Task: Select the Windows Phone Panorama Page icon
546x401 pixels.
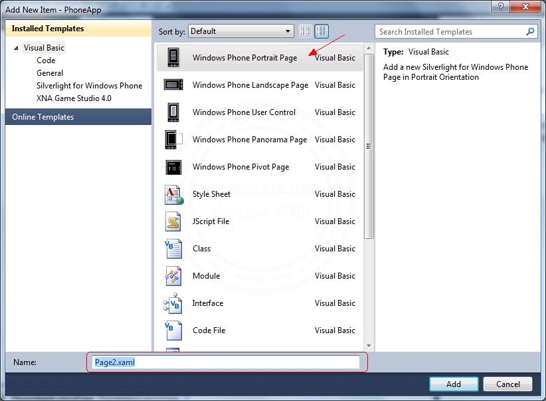Action: coord(173,139)
